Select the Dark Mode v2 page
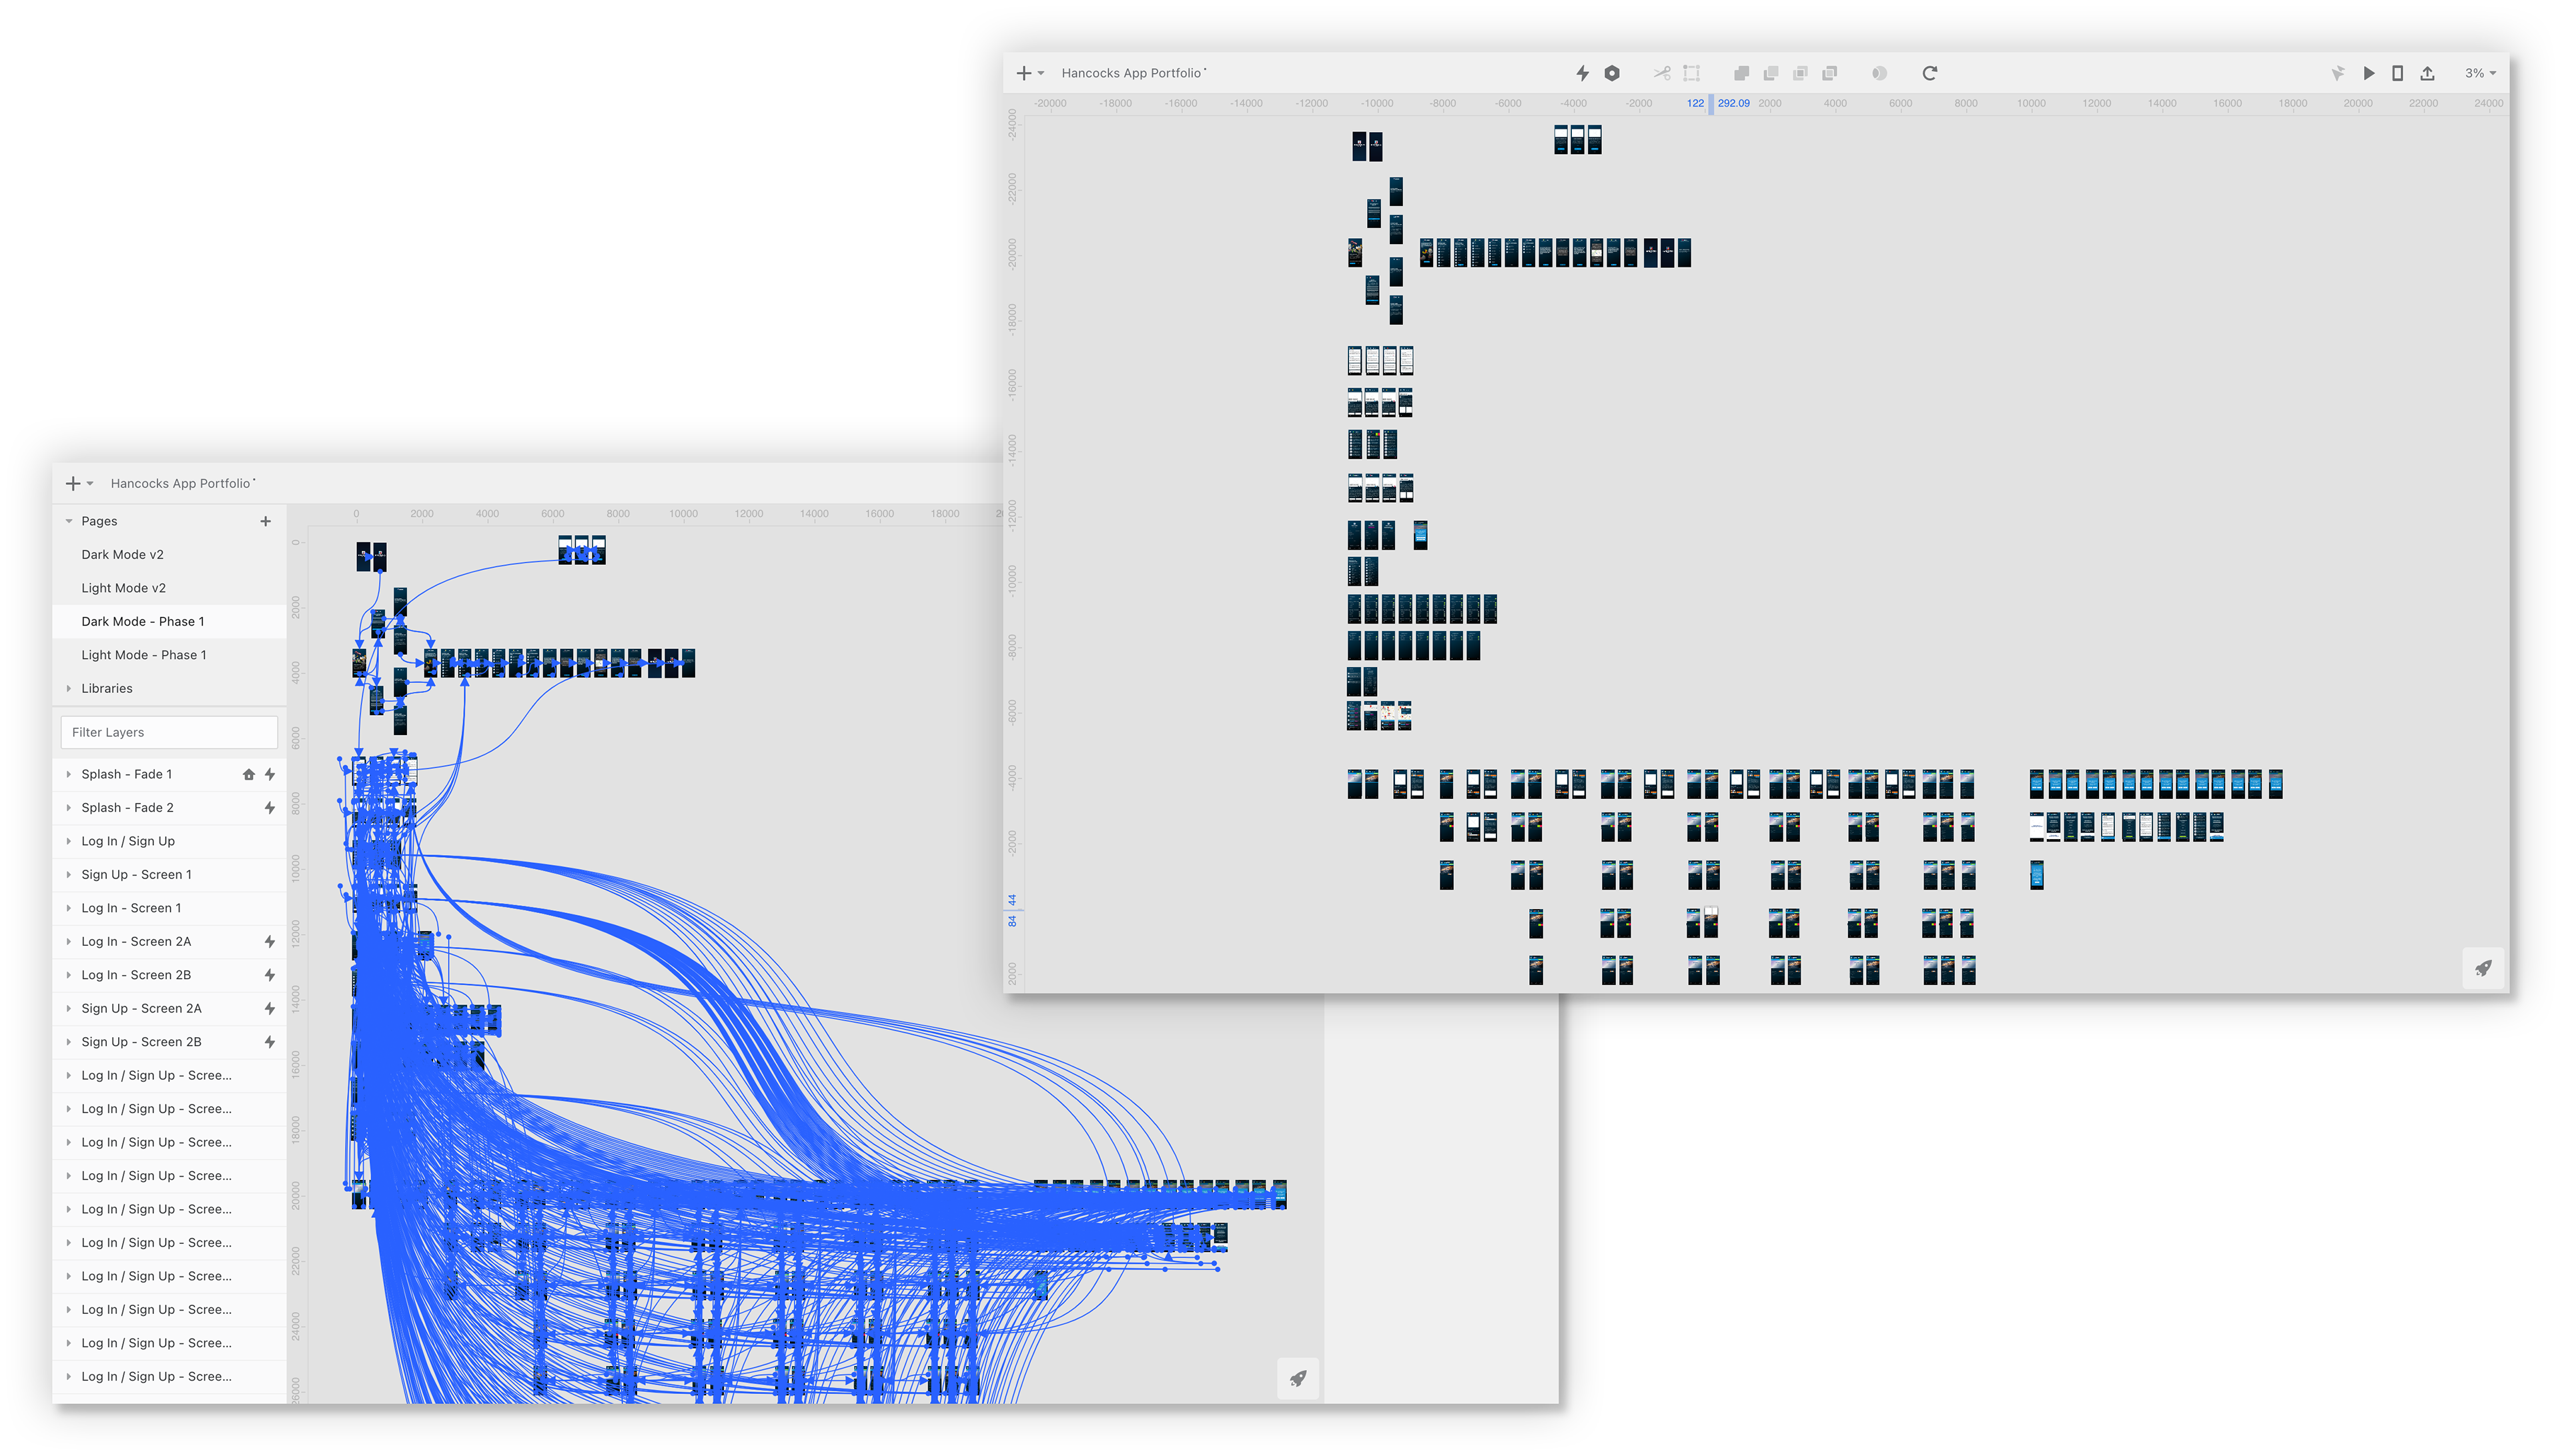Viewport: 2562px width, 1456px height. pos(123,555)
